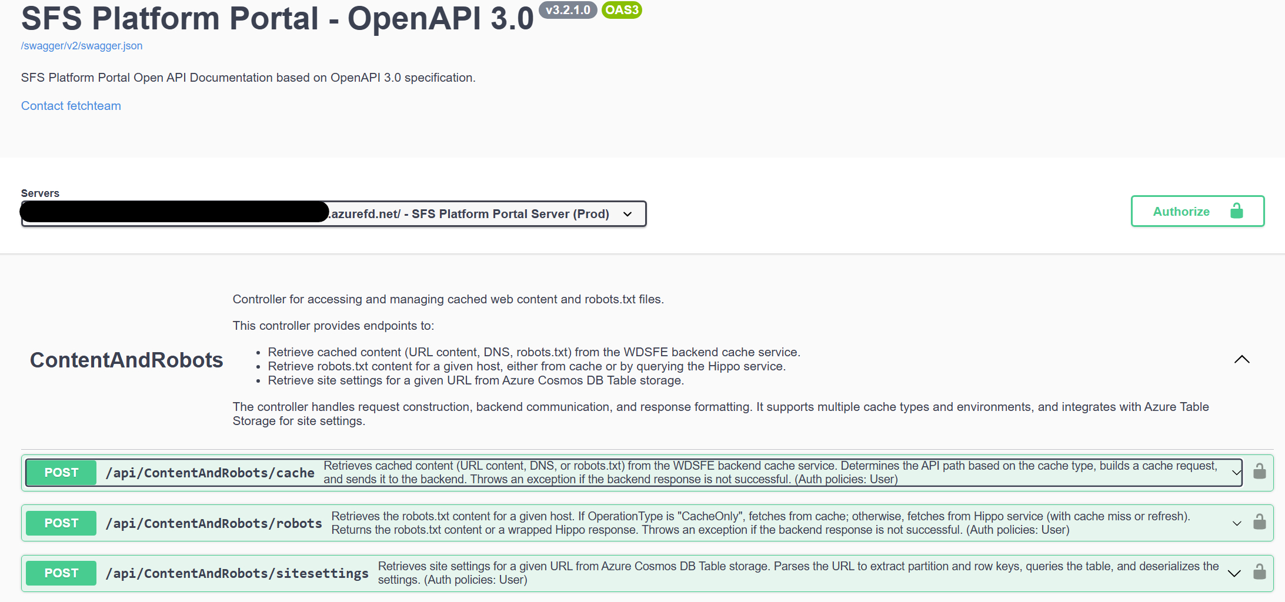The image size is (1285, 602).
Task: Expand the /api/ContentAndRobots/robots chevron
Action: click(x=1237, y=523)
